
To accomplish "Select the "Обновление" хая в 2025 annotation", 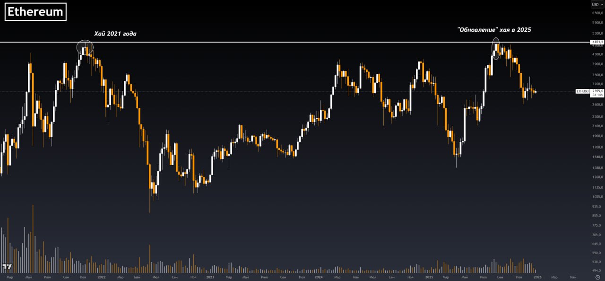I will click(494, 29).
